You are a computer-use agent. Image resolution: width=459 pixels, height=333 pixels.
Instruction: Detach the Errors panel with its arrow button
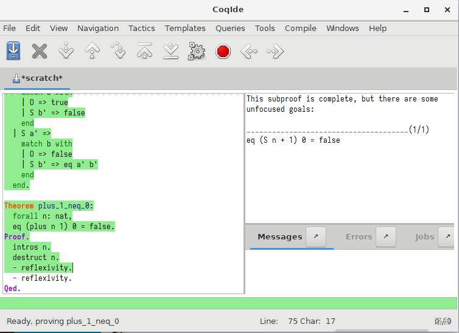click(385, 237)
